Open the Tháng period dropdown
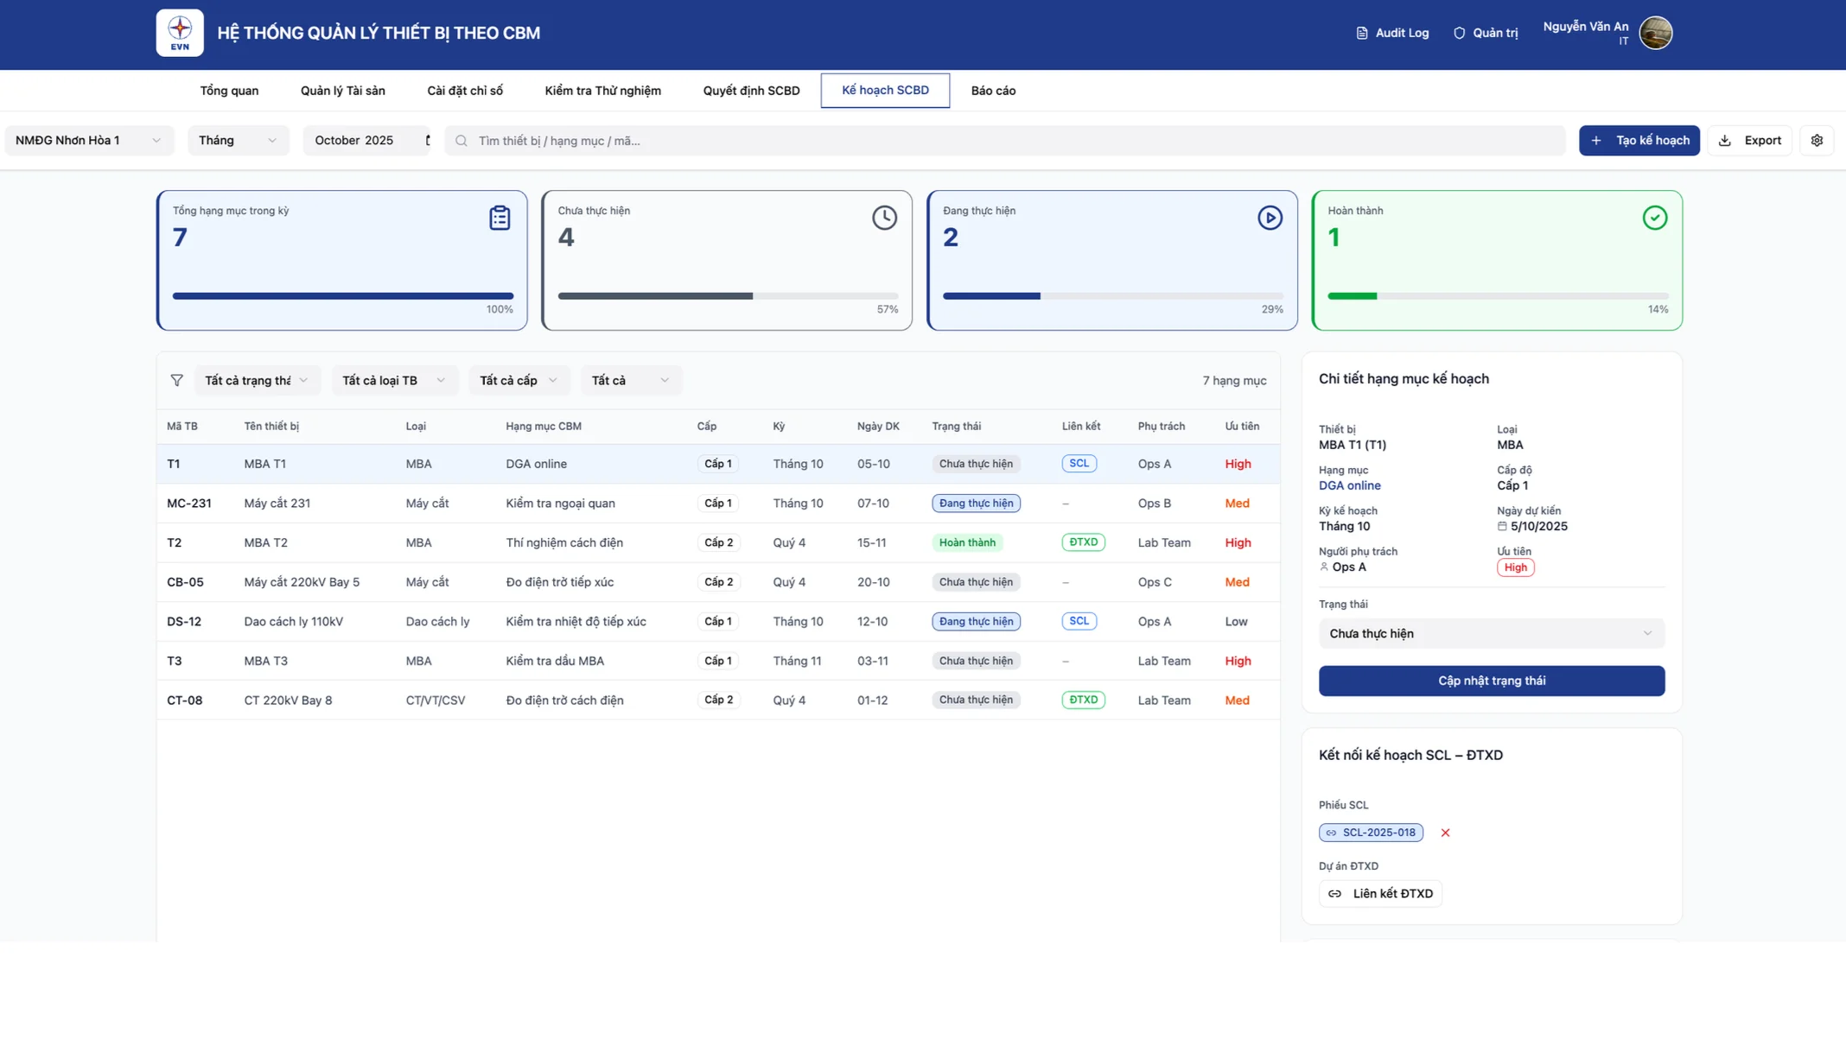1846x1045 pixels. coord(239,141)
